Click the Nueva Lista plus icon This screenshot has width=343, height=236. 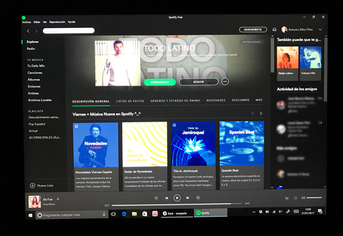33,186
